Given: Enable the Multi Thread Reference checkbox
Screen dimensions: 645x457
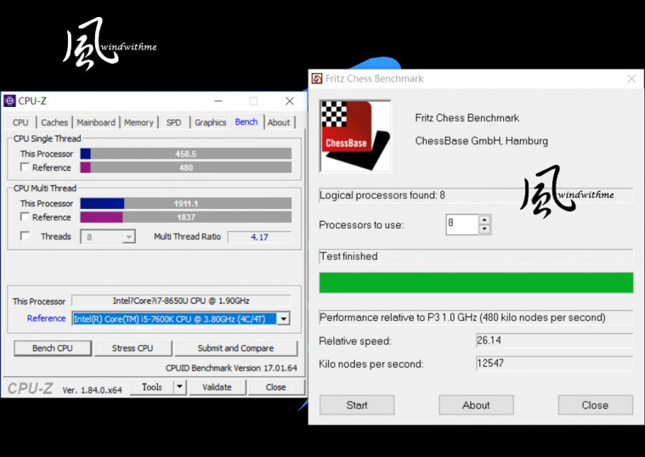Looking at the screenshot, I should coord(25,217).
